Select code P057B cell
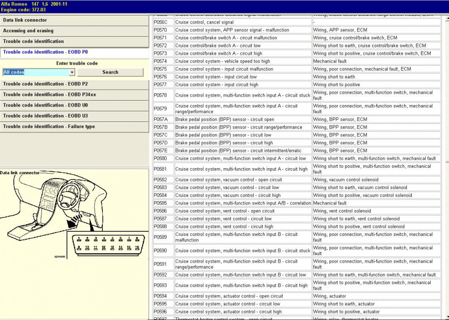 (163, 127)
